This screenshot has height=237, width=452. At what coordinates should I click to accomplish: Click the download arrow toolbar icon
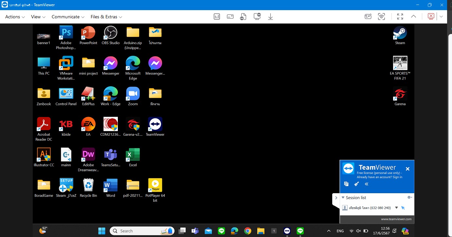pos(270,17)
